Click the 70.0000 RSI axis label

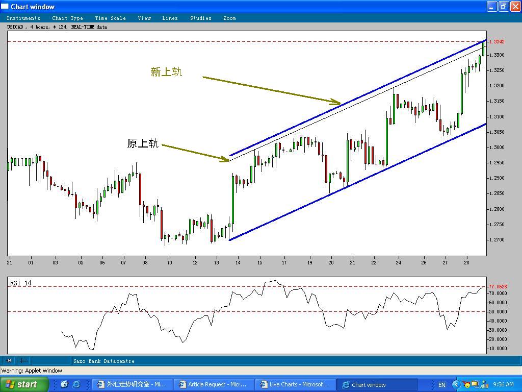(498, 293)
